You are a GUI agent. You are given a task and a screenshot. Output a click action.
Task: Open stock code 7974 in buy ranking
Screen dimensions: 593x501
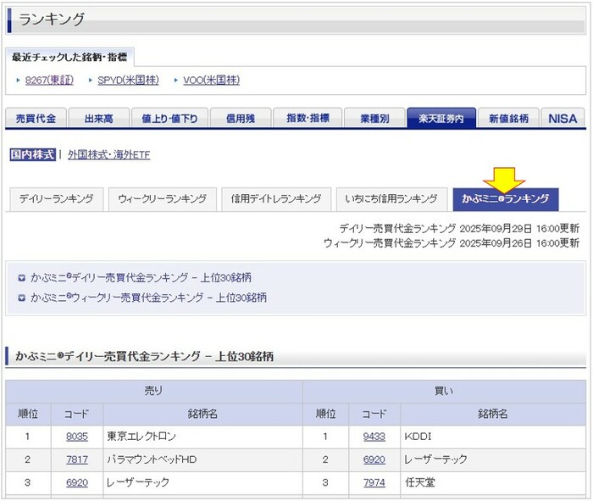coord(374,483)
